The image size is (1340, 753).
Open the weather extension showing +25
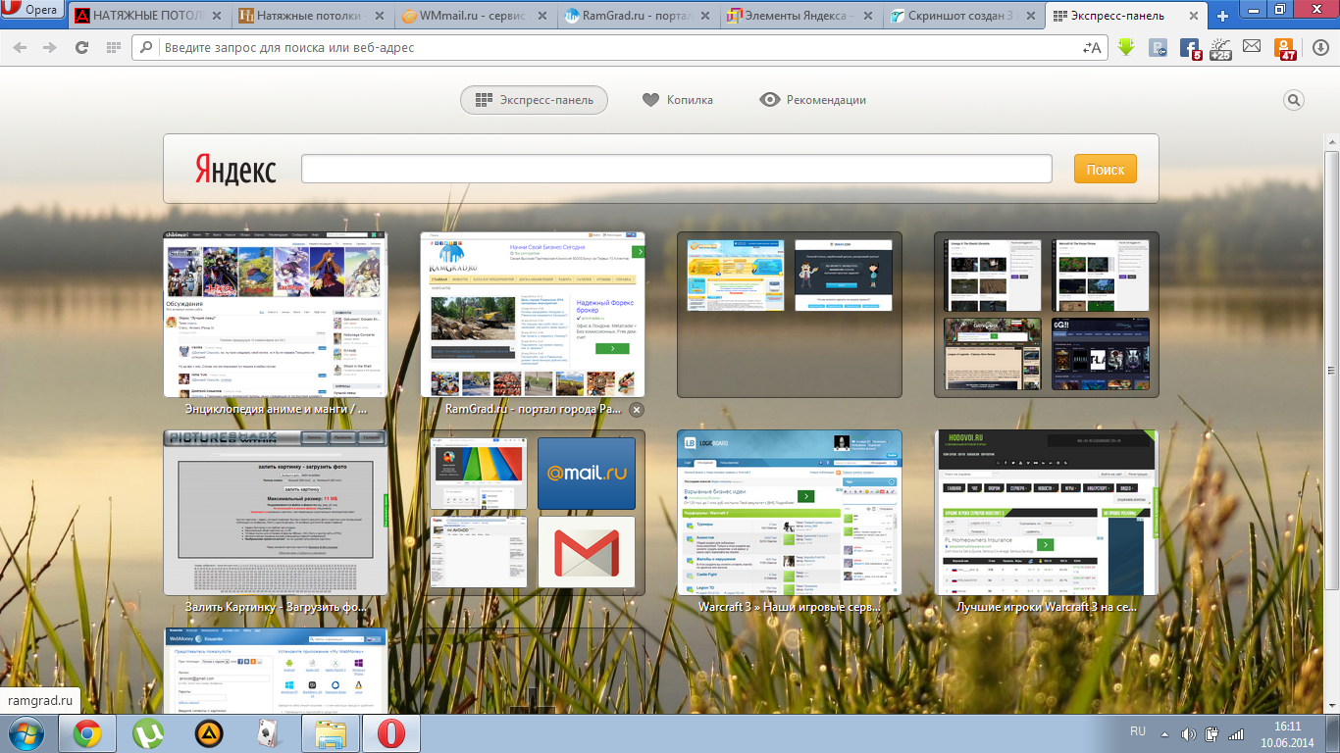pos(1220,48)
